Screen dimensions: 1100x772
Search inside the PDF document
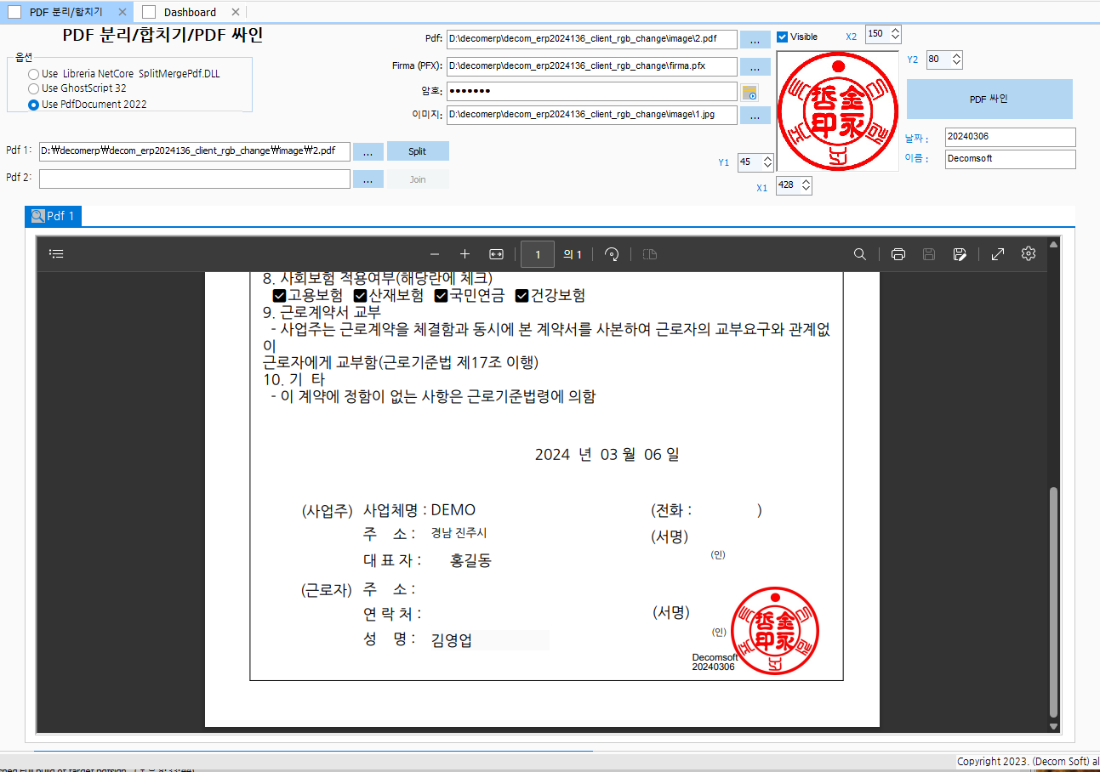pyautogui.click(x=860, y=254)
